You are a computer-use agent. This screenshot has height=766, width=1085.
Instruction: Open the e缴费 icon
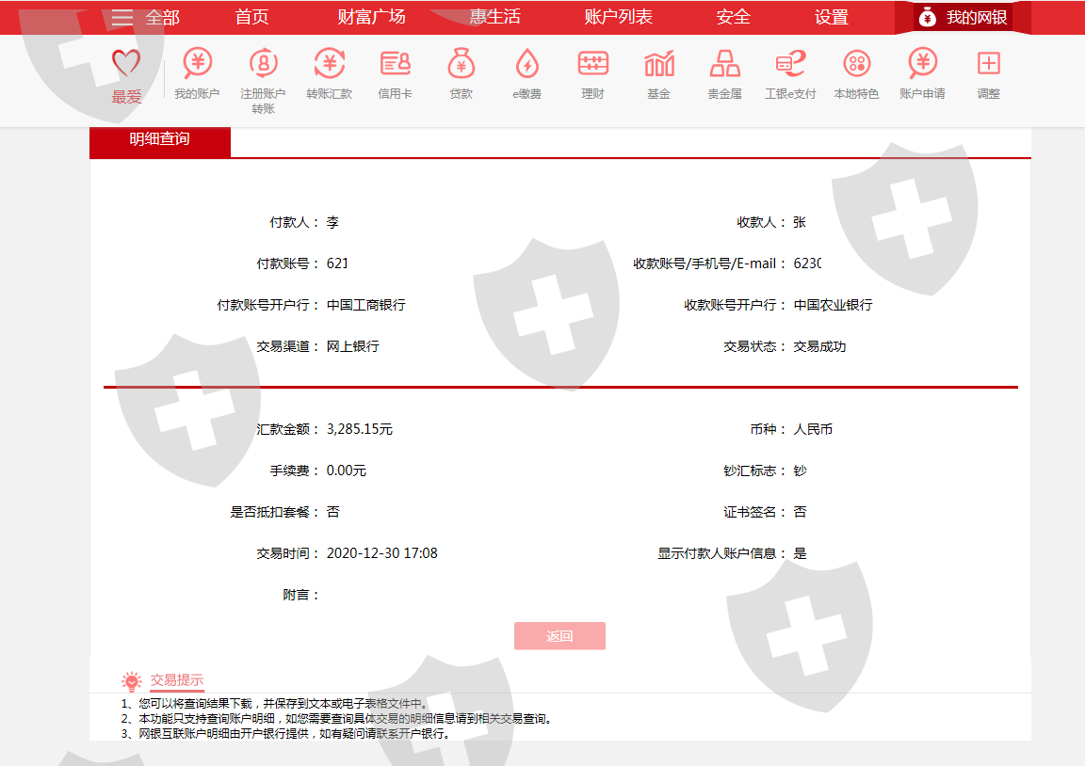tap(526, 64)
